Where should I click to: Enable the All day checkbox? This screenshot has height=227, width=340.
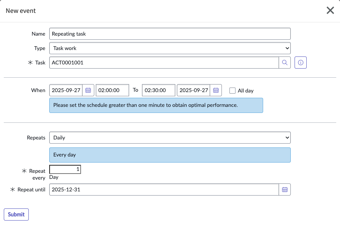pos(232,91)
